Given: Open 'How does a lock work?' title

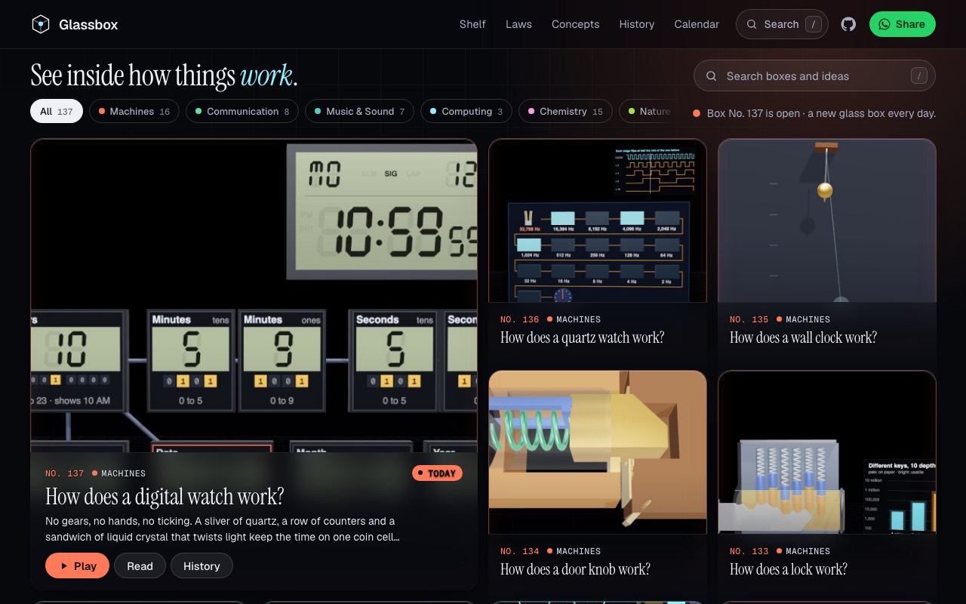Looking at the screenshot, I should click(788, 569).
